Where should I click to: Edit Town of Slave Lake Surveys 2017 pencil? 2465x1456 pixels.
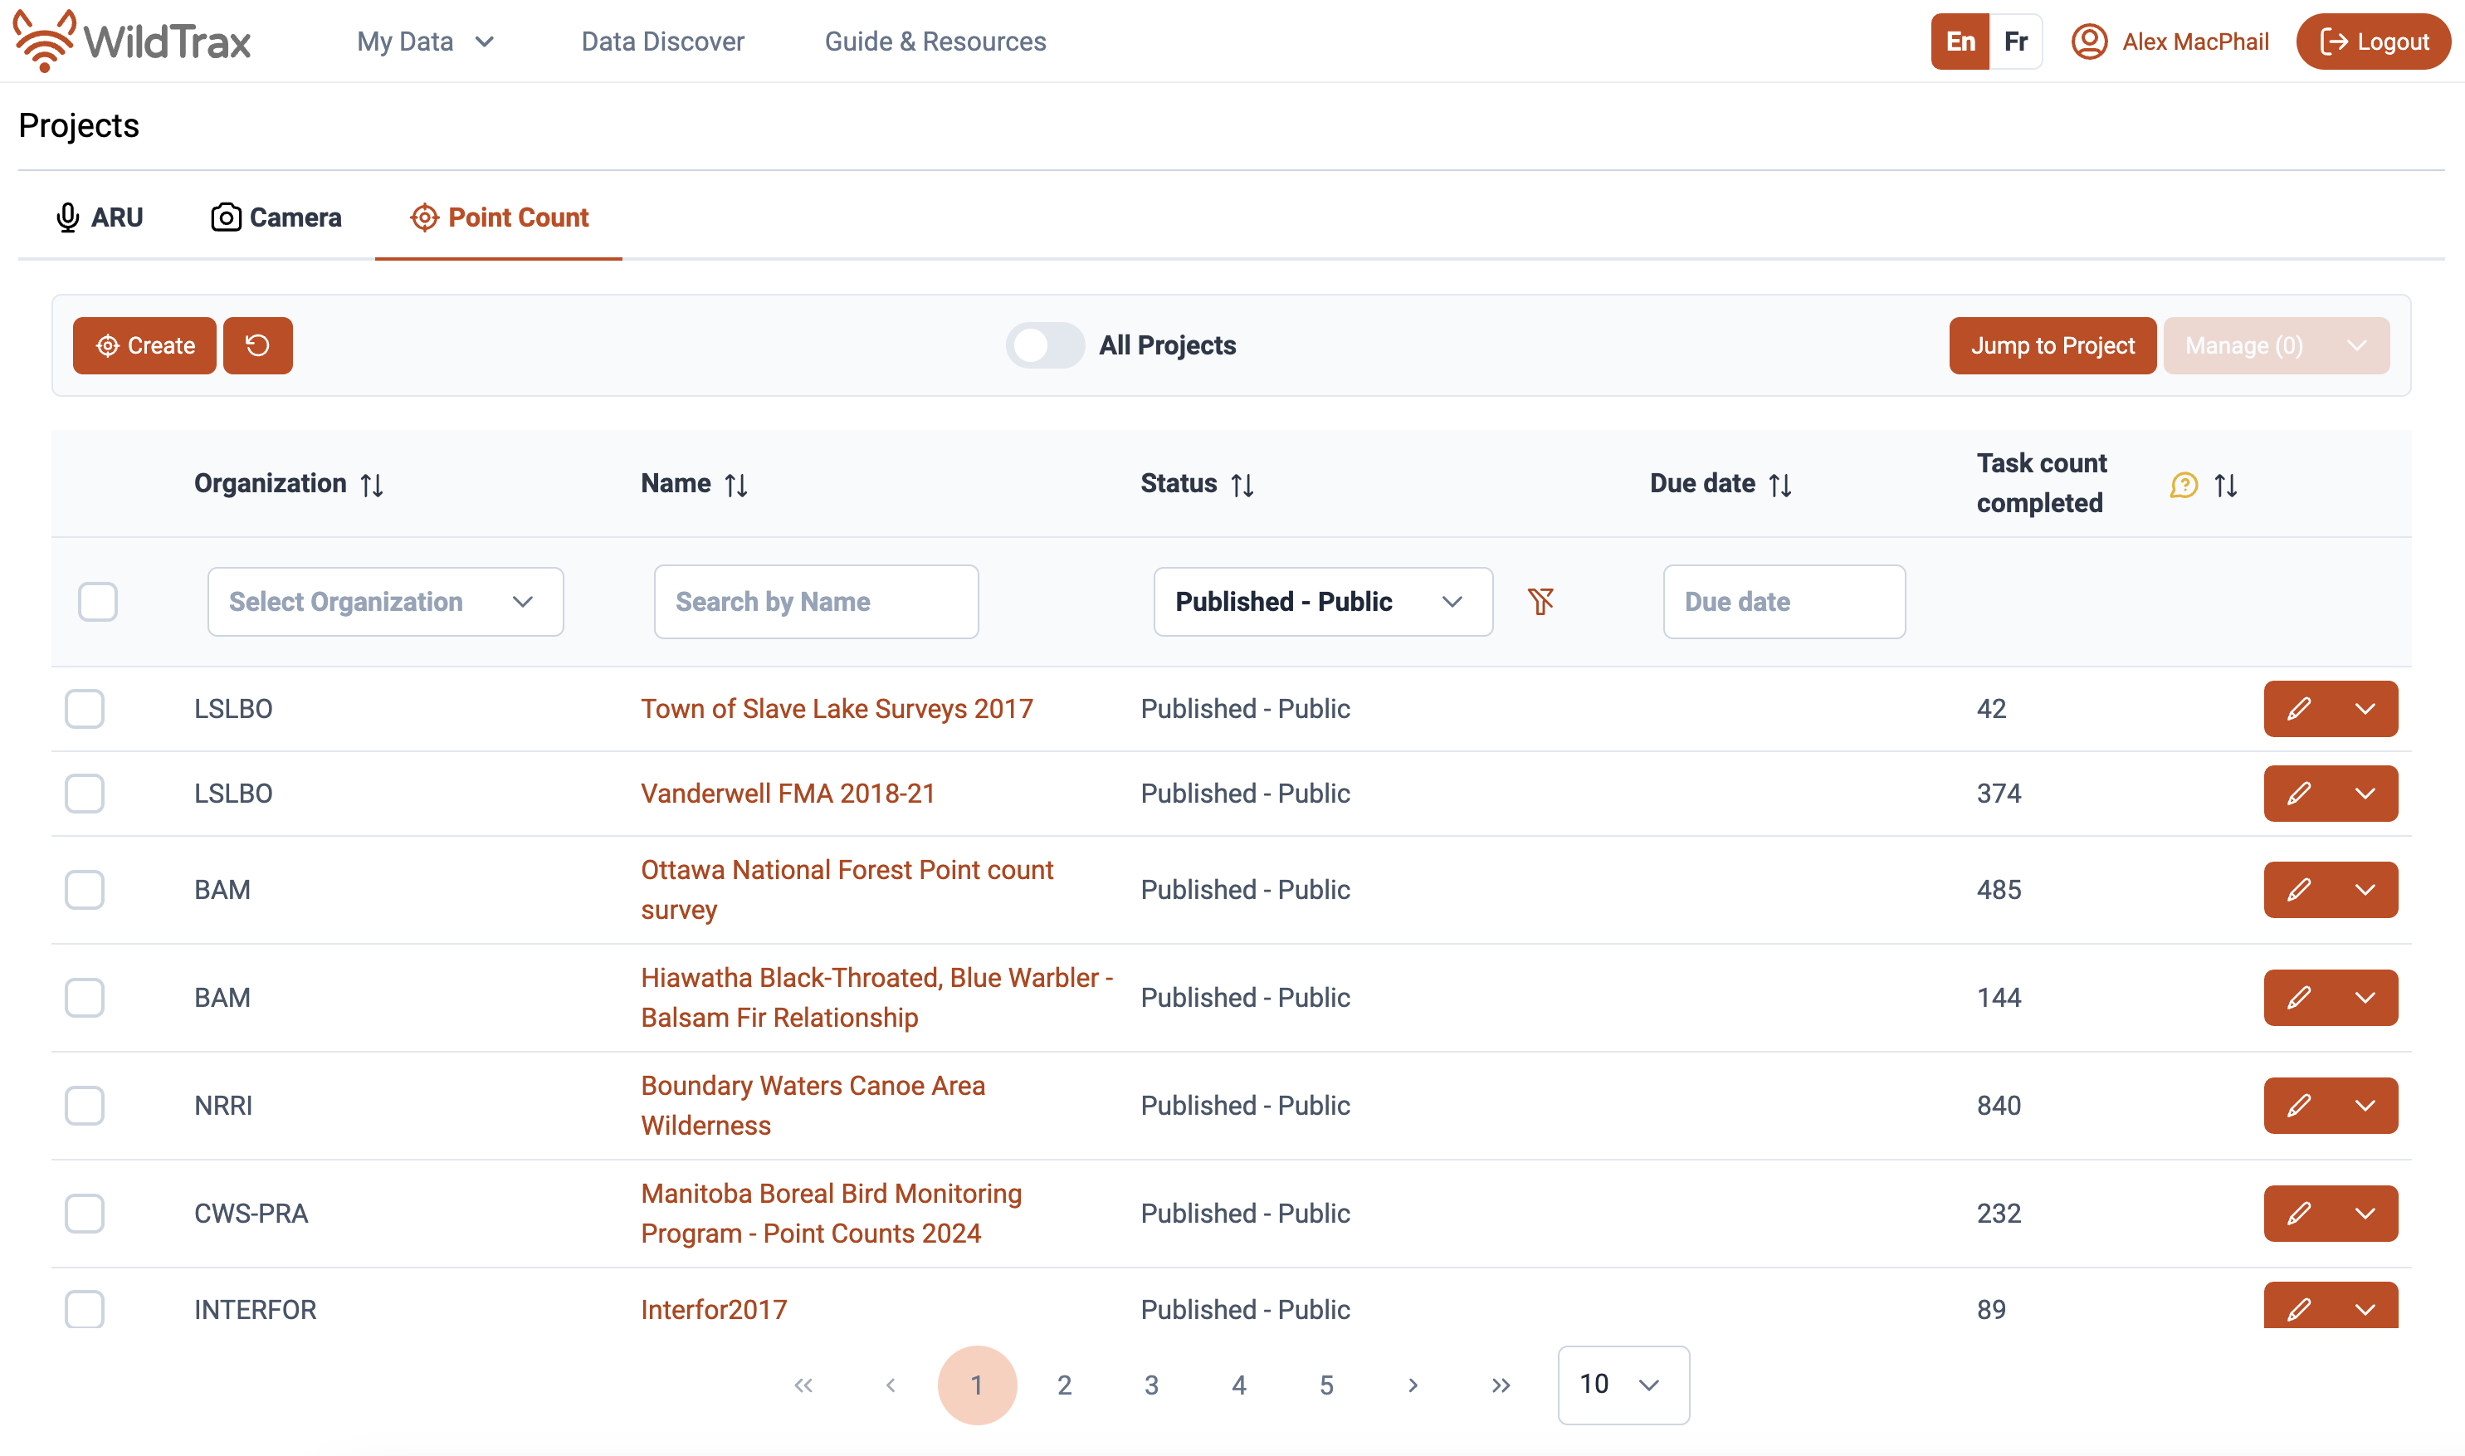click(x=2298, y=708)
